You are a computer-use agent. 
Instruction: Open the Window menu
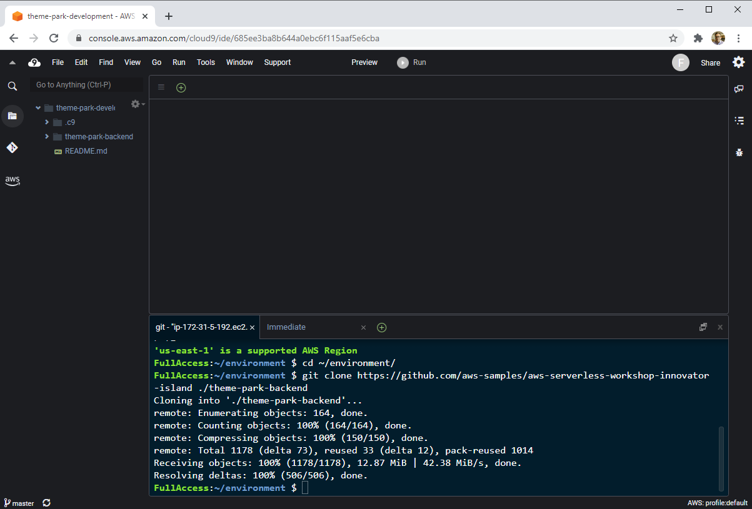(239, 62)
